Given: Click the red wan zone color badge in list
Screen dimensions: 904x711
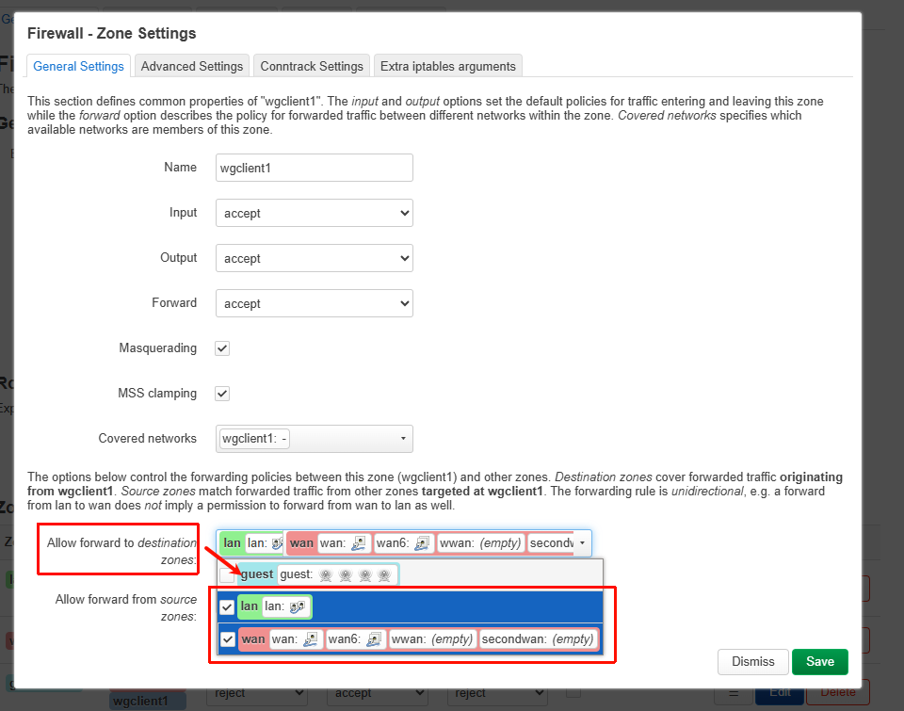Looking at the screenshot, I should pyautogui.click(x=252, y=639).
